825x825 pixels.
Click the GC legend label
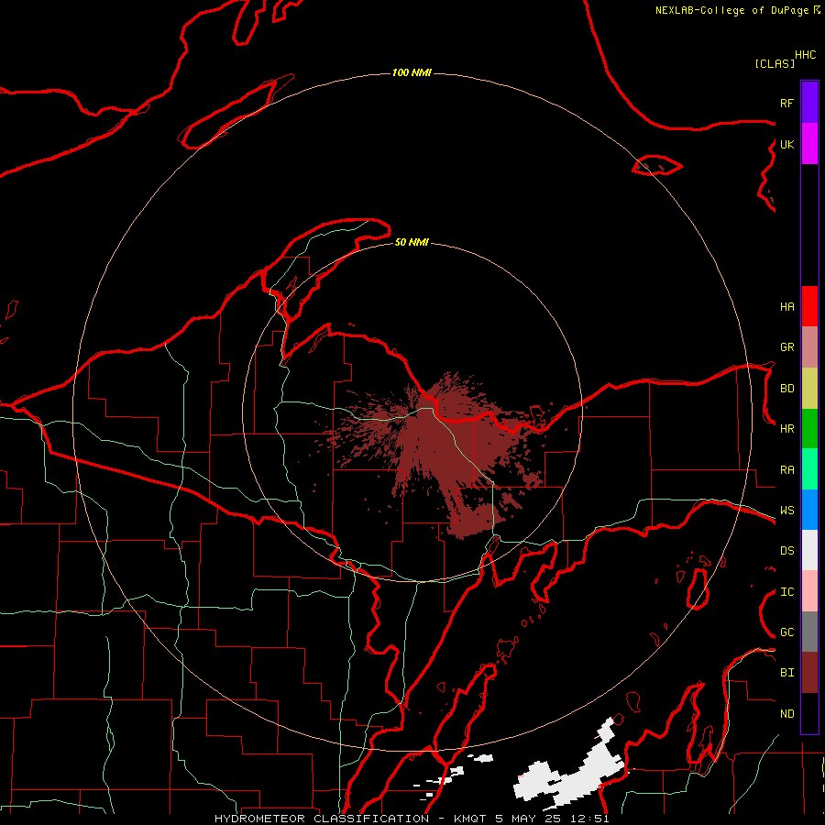(786, 632)
